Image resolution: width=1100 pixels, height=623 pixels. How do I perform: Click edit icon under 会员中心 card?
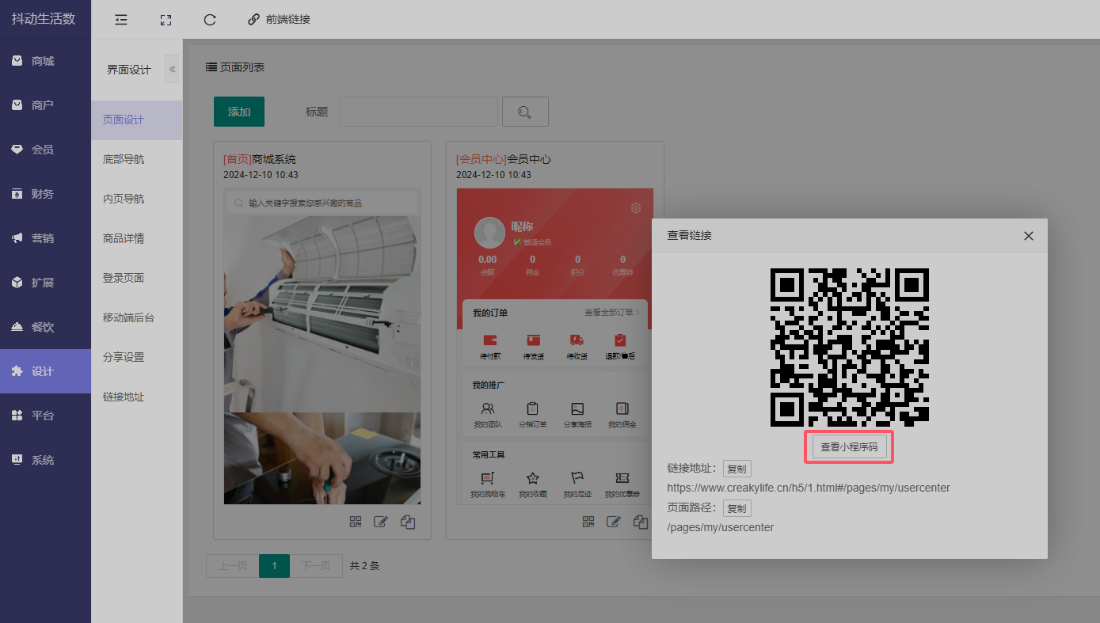(x=614, y=522)
